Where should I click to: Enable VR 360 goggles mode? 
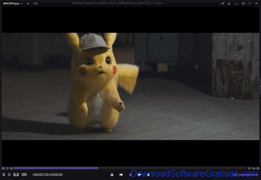tap(24, 175)
